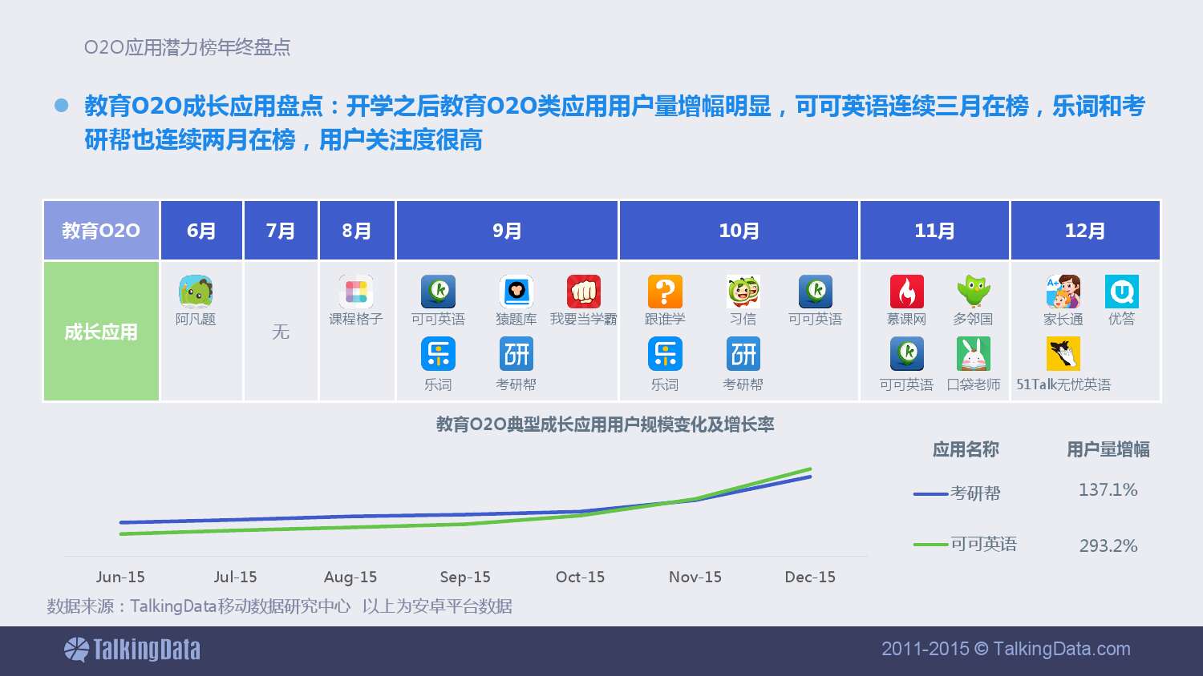Screen dimensions: 1203x676
Task: Click the 可可英语 icon in the 11月 column
Action: (x=906, y=354)
